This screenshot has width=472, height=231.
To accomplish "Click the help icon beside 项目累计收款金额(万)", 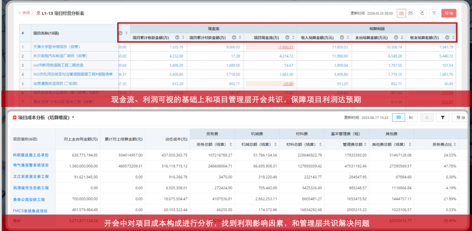I will coord(177,38).
